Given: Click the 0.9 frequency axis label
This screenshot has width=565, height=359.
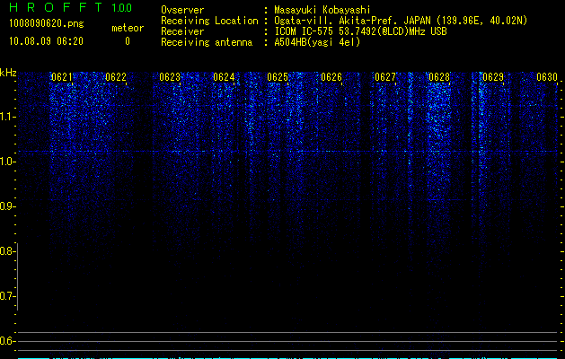Looking at the screenshot, I should (8, 206).
